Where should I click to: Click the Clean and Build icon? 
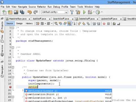78,12
